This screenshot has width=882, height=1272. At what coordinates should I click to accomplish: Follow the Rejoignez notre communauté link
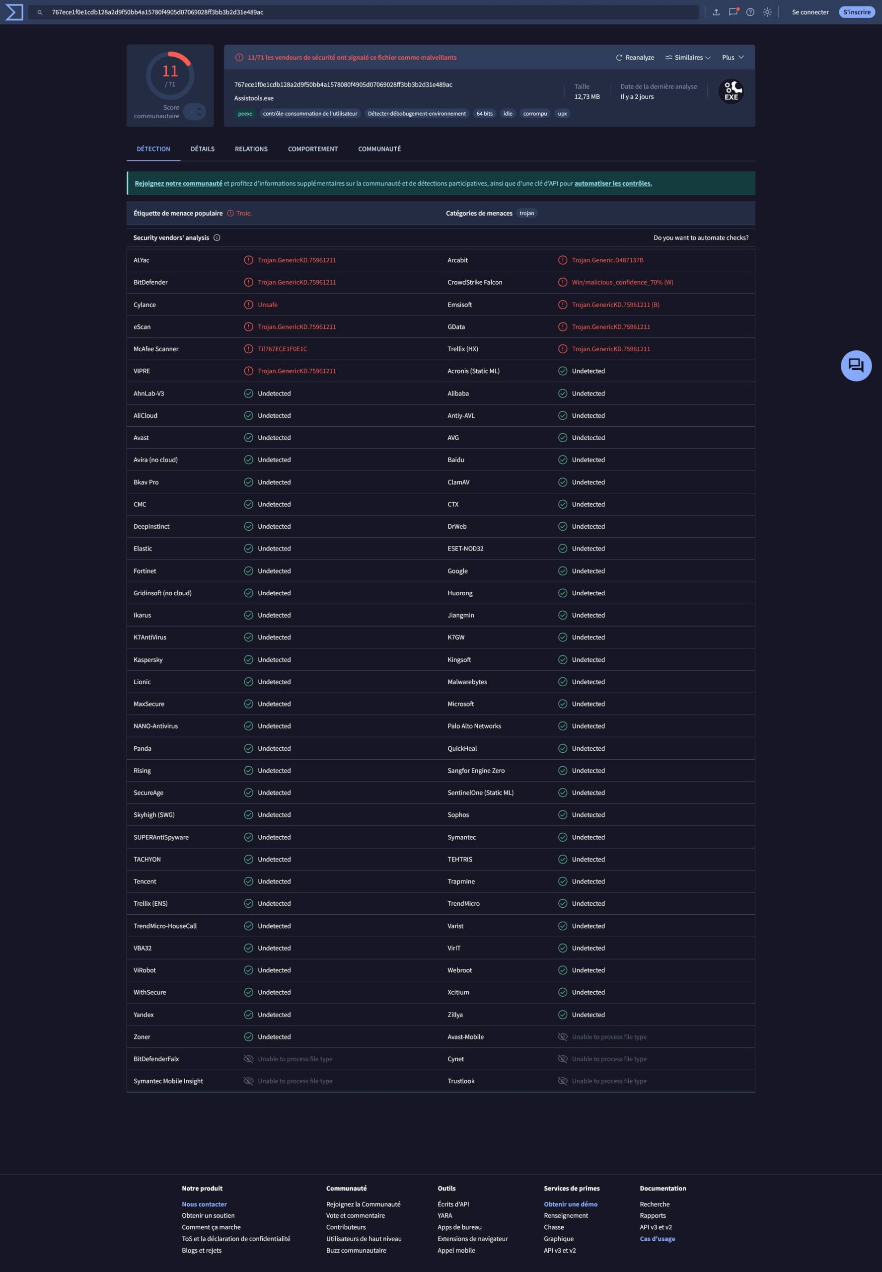point(178,183)
